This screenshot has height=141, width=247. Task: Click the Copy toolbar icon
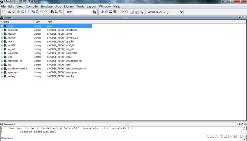coord(33,12)
